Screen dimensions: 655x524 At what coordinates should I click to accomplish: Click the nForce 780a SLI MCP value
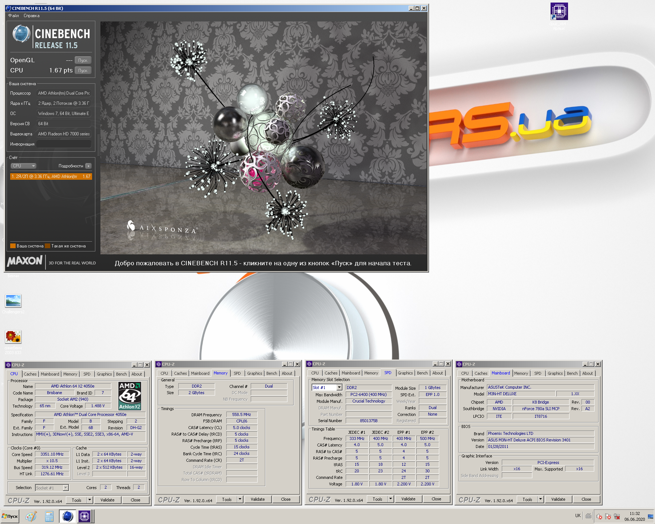(541, 409)
